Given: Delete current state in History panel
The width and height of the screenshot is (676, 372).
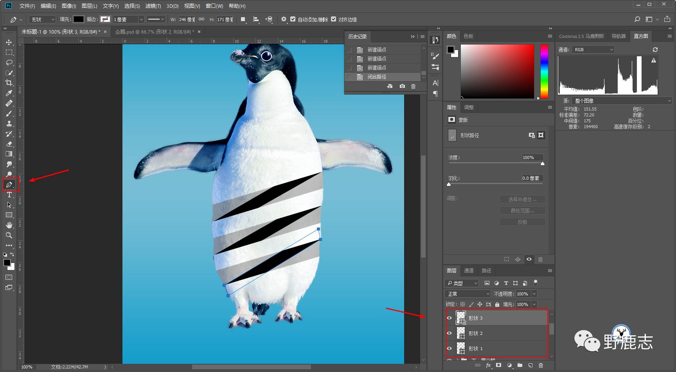Looking at the screenshot, I should (413, 86).
